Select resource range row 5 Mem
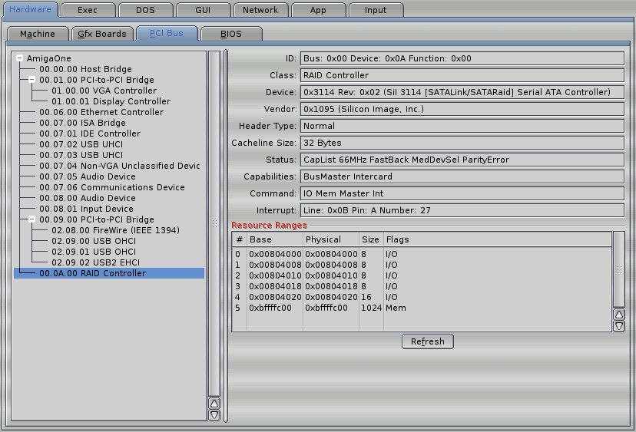Viewport: 636px width, 432px height. tap(323, 308)
